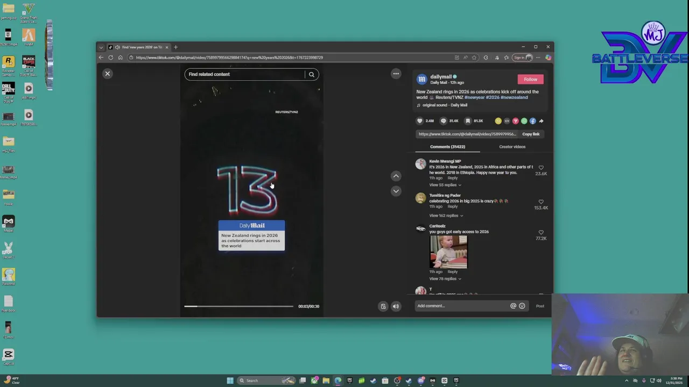Image resolution: width=689 pixels, height=387 pixels.
Task: Open Discord from the taskbar
Action: point(420,381)
